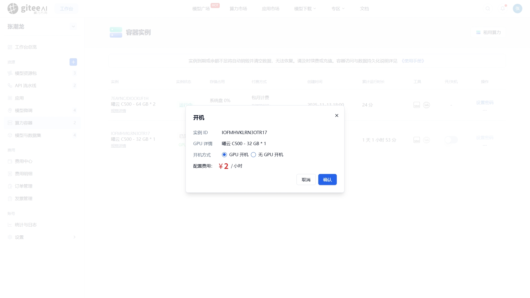Expand the 设置 sidebar item

[42, 237]
